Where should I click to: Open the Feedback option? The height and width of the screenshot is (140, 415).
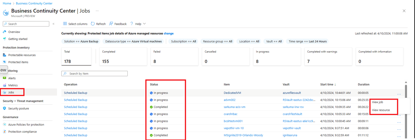118,24
